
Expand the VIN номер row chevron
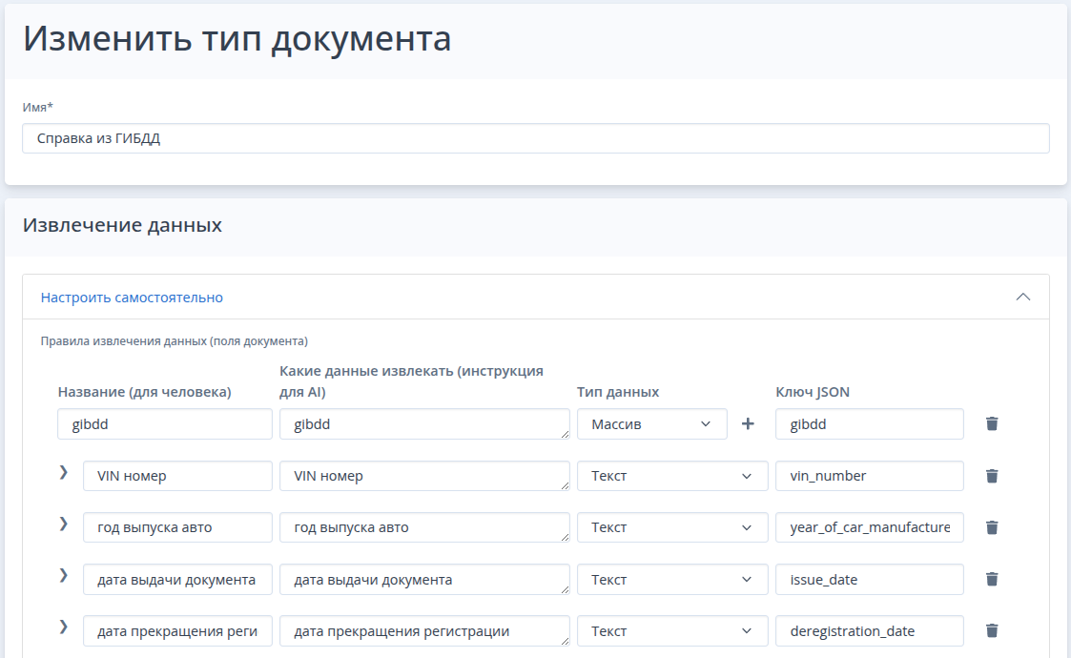point(64,472)
